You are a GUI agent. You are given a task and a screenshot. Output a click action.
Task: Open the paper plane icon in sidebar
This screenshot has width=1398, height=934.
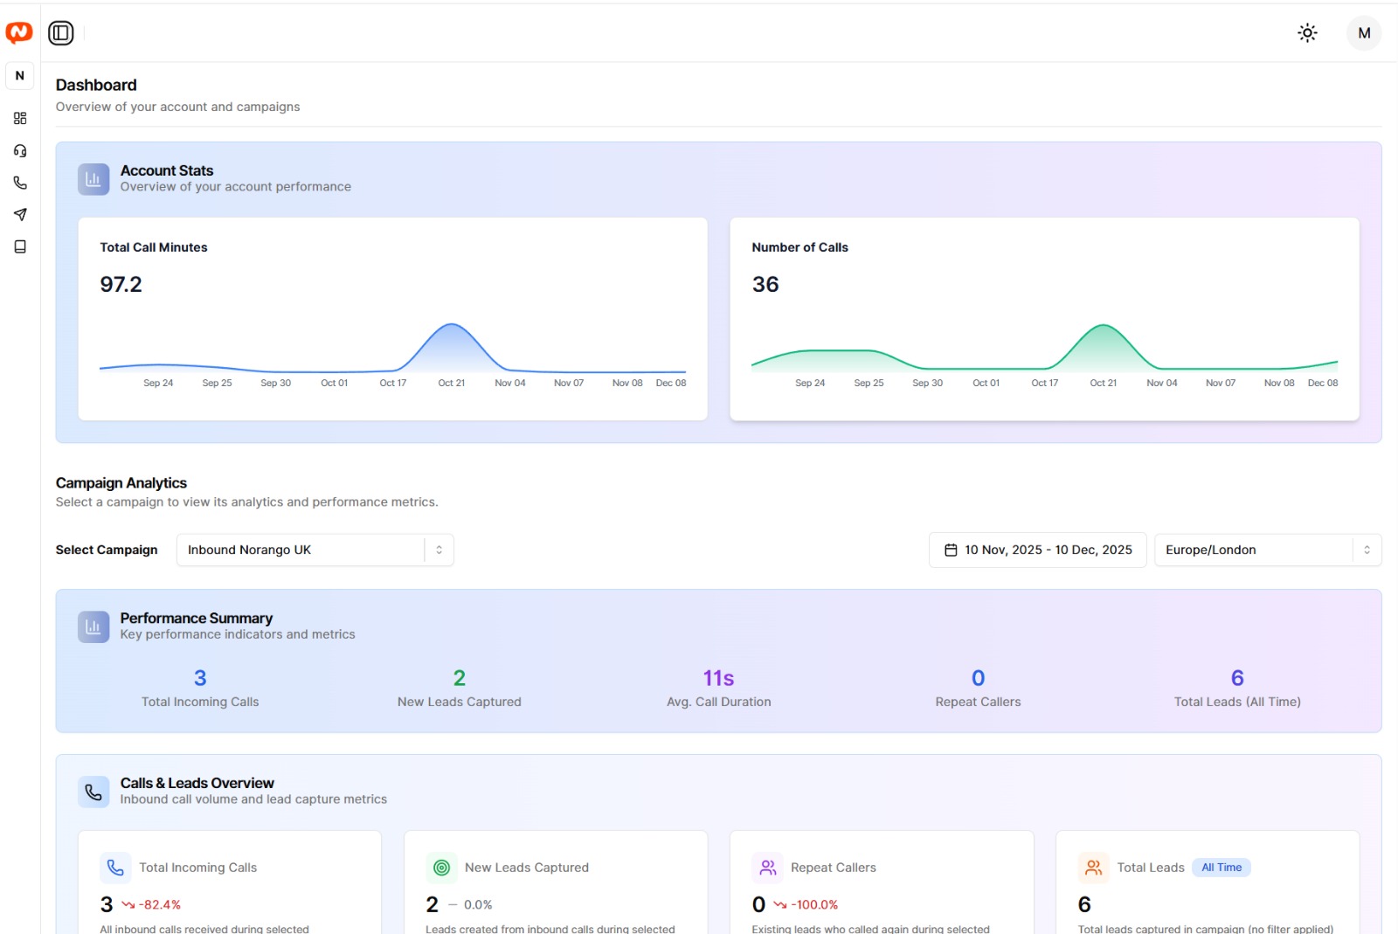[x=20, y=215]
